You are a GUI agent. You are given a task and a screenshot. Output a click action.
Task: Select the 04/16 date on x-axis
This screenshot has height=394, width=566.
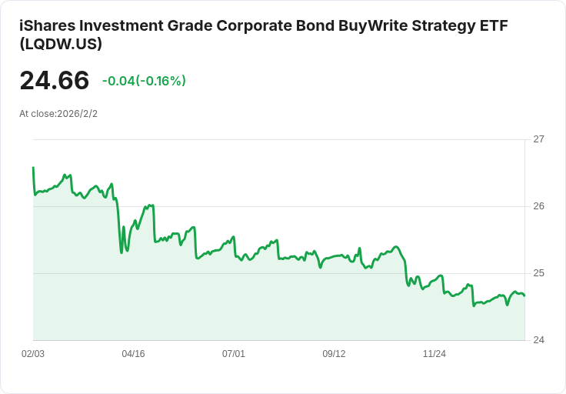tap(133, 354)
